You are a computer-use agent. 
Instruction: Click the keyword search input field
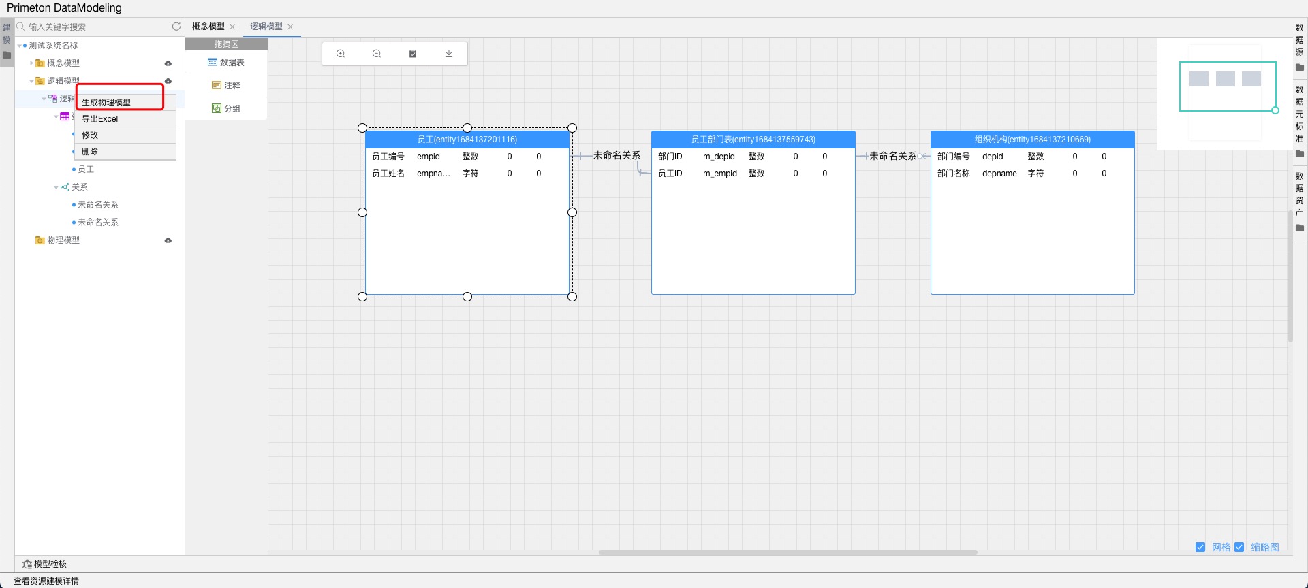[95, 27]
